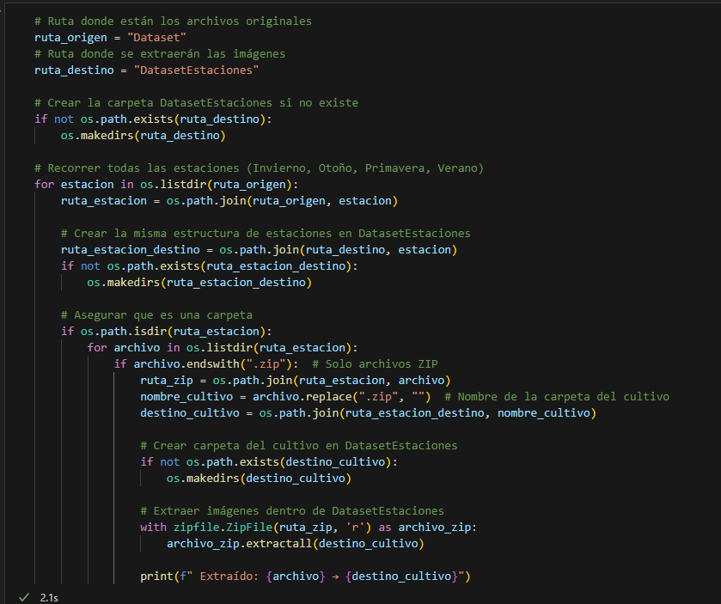
Task: Click the "DatasetEstaciones" string value
Action: 197,70
